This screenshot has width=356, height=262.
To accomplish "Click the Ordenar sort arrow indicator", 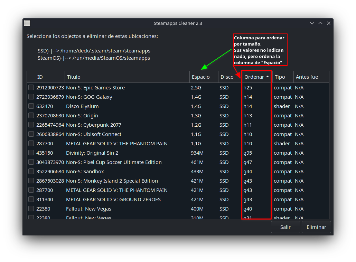I will [268, 77].
